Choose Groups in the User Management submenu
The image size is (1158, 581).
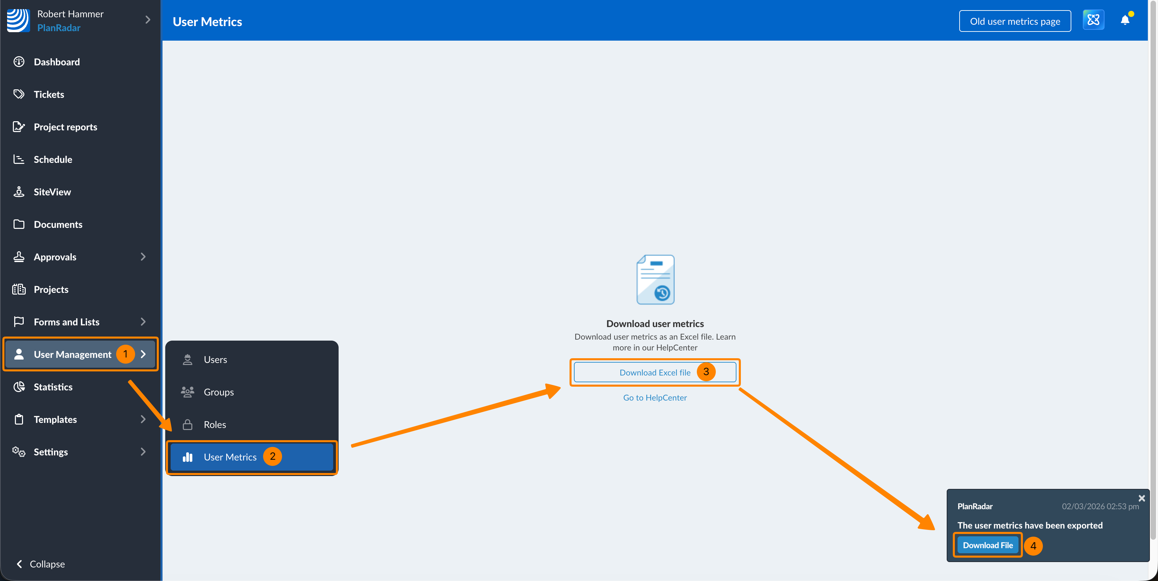point(218,392)
